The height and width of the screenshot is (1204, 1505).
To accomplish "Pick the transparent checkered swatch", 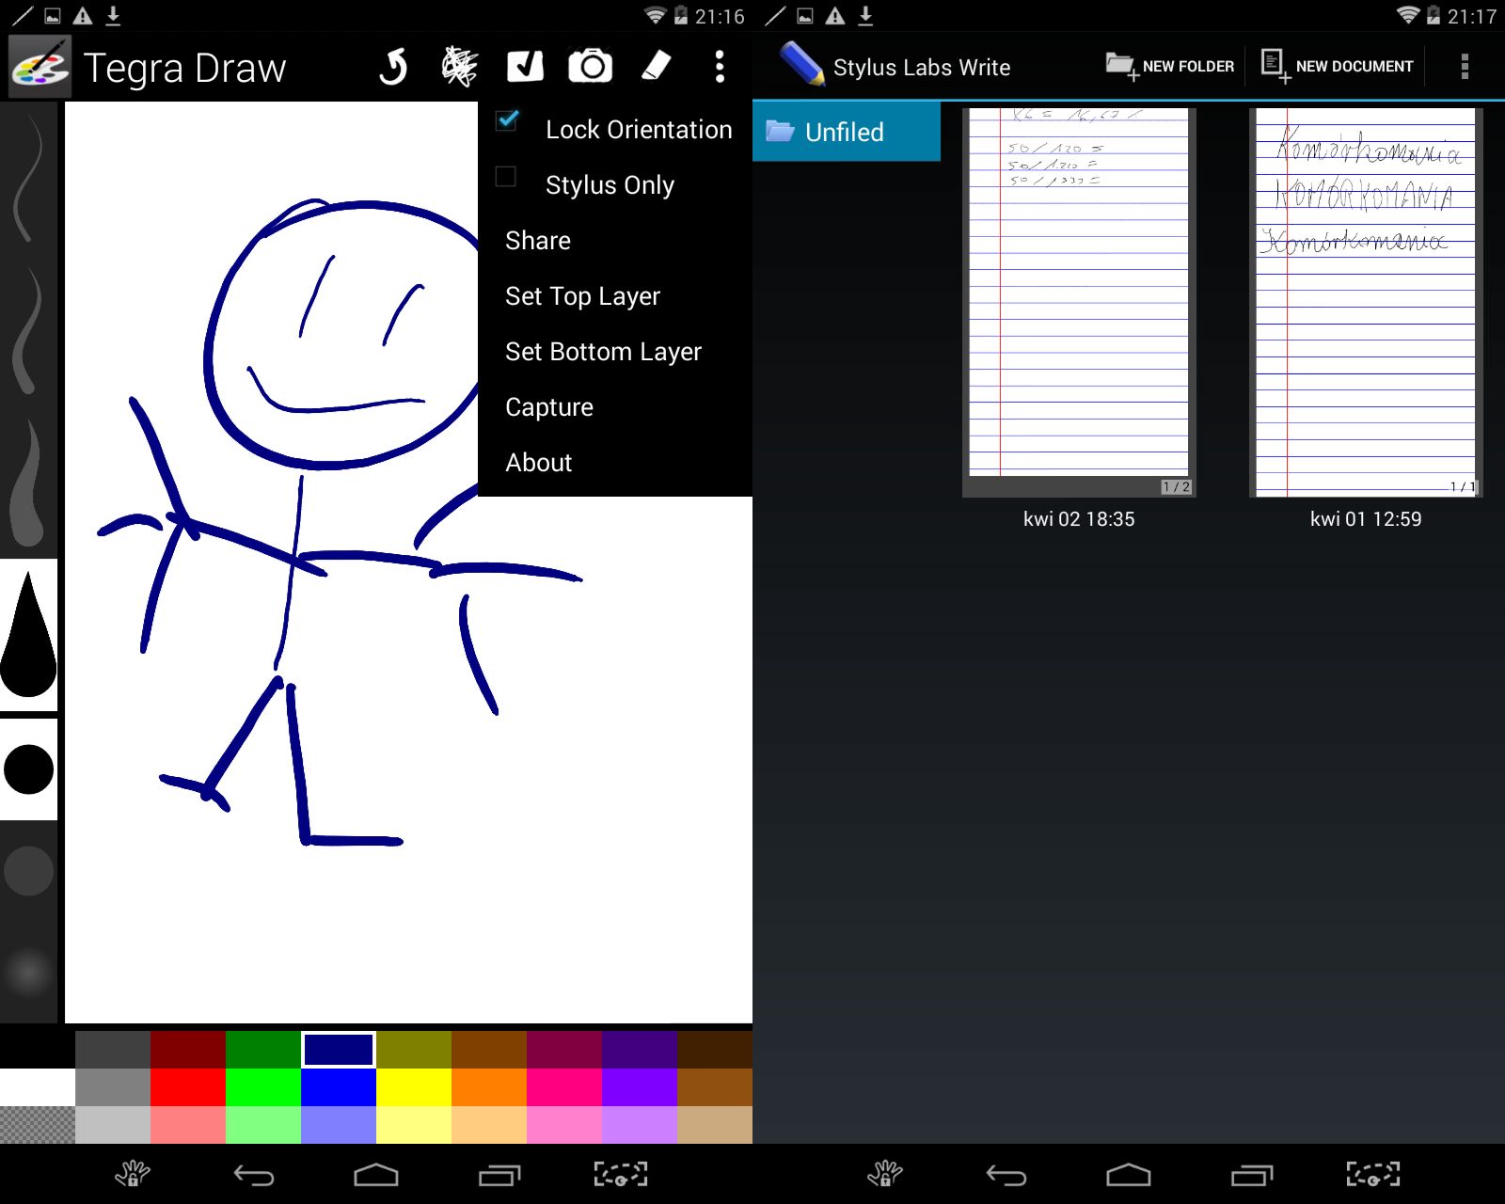I will coord(38,1125).
